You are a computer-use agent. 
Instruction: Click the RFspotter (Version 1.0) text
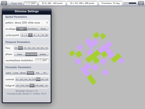(x=27, y=91)
